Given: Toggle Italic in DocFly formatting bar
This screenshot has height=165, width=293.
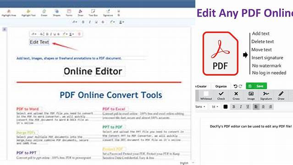Looking at the screenshot, I should pyautogui.click(x=241, y=107).
